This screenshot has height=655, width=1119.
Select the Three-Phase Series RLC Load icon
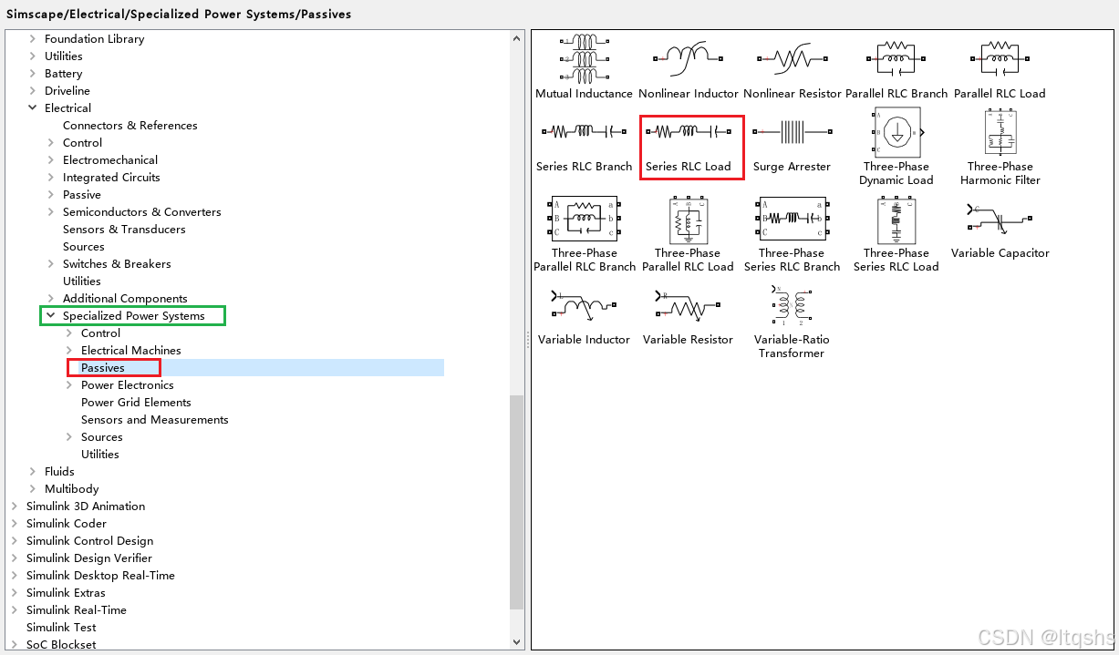click(x=896, y=220)
